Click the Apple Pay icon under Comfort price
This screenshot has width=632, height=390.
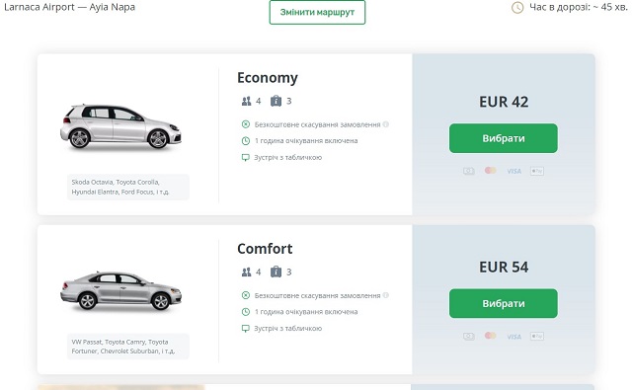click(x=537, y=336)
